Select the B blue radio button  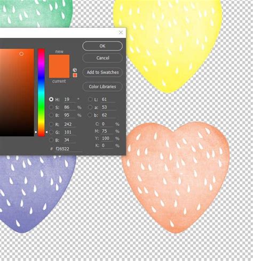51,140
